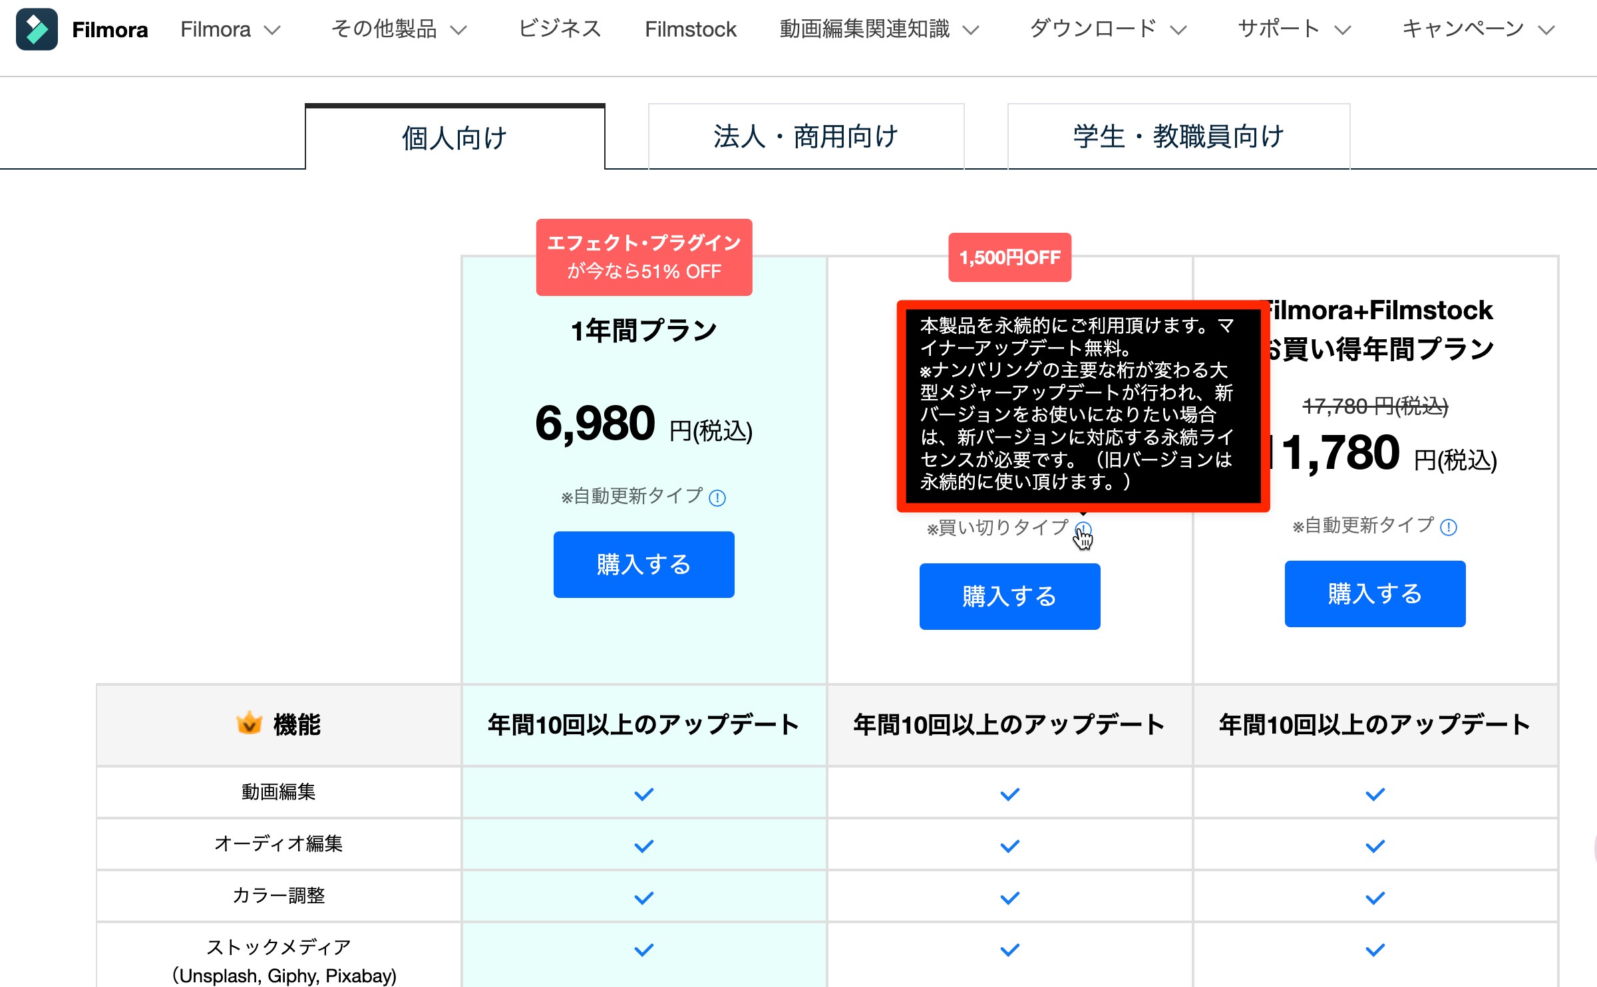Viewport: 1597px width, 987px height.
Task: Expand the ダウンロード dropdown
Action: [x=1109, y=29]
